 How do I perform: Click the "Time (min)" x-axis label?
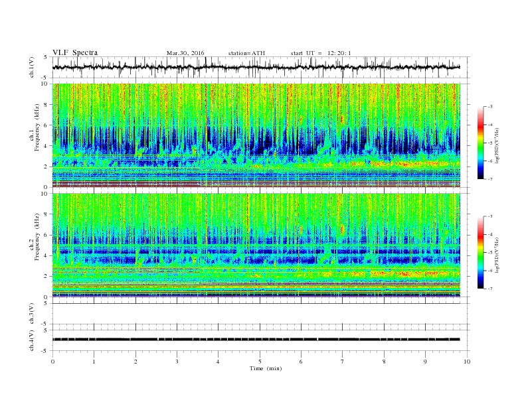[266, 368]
